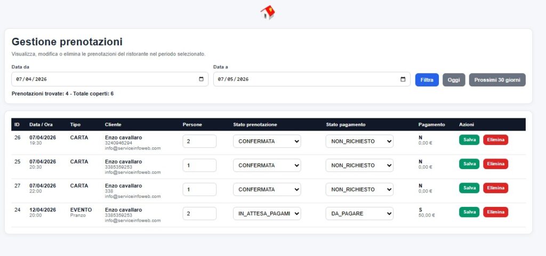Change DA_PAGARE payment status dropdown
The height and width of the screenshot is (256, 546).
click(359, 213)
